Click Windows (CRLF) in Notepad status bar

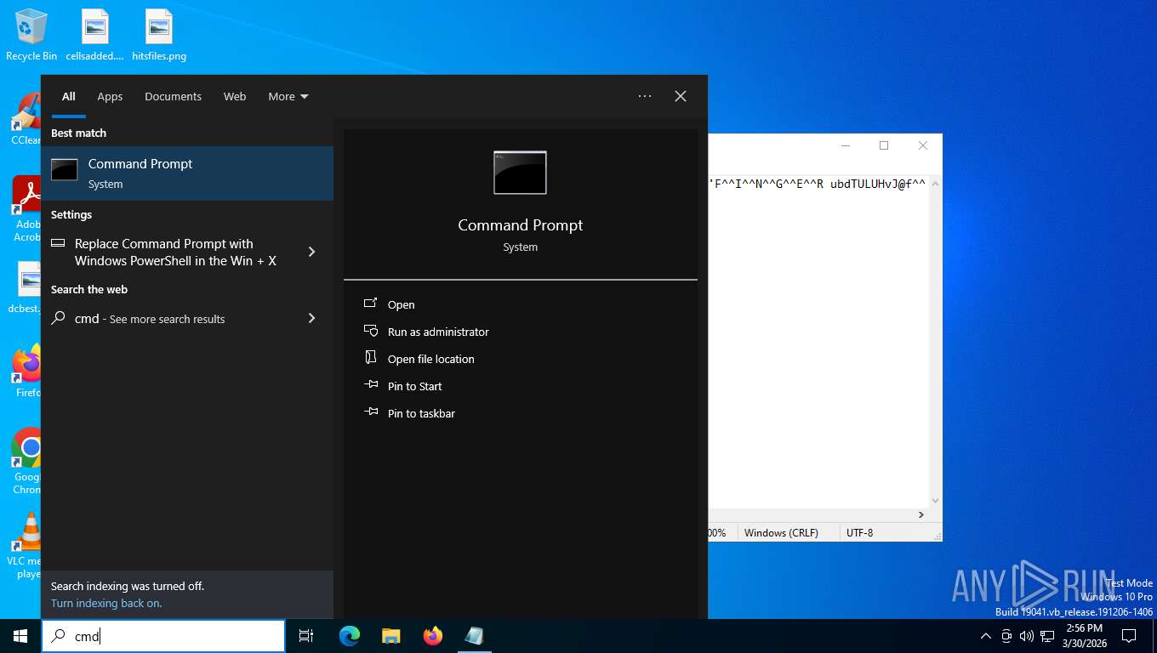point(781,532)
